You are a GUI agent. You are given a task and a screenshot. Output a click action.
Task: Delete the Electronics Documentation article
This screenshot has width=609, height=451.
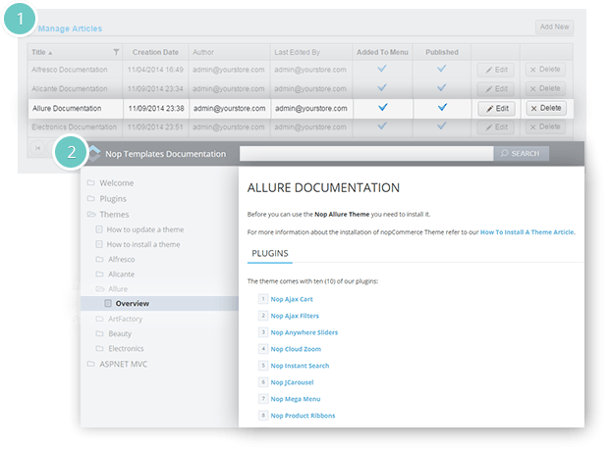point(545,126)
